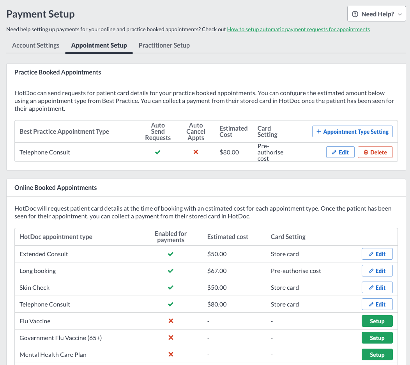Click the Online Booked Appointments heading
410x365 pixels.
[55, 188]
